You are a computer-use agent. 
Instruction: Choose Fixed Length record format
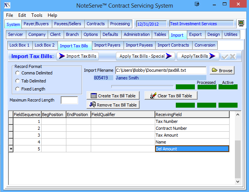point(18,89)
